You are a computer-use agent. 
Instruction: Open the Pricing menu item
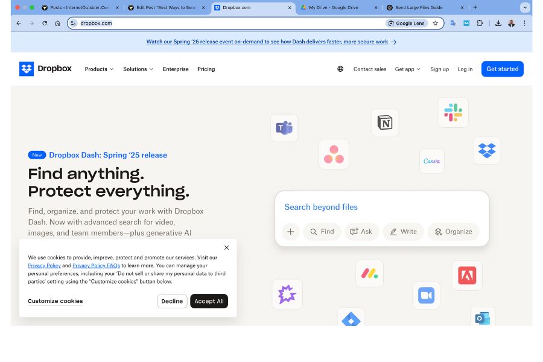click(206, 69)
